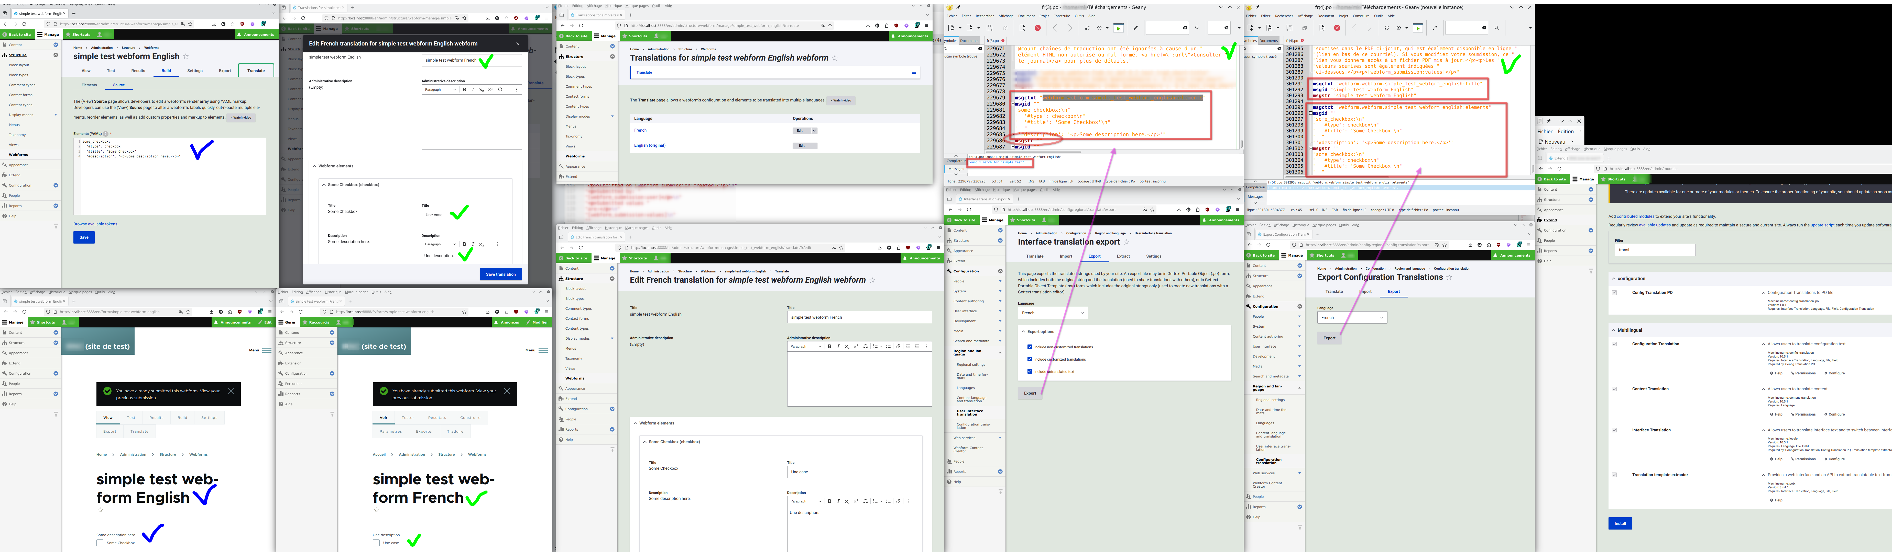Image resolution: width=1892 pixels, height=552 pixels.
Task: Apply Bold in modal Administrative description editor
Action: point(464,89)
